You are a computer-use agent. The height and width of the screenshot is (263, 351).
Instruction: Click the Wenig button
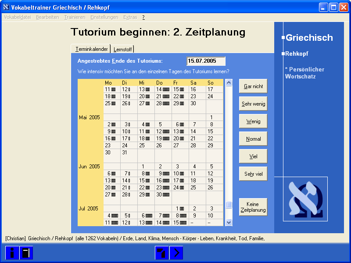coord(253,121)
